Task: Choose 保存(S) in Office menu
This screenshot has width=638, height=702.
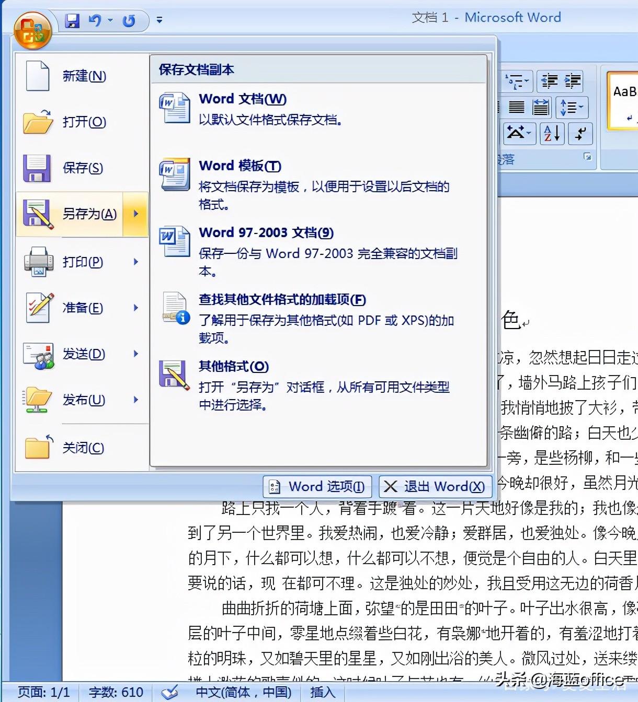Action: [x=82, y=168]
